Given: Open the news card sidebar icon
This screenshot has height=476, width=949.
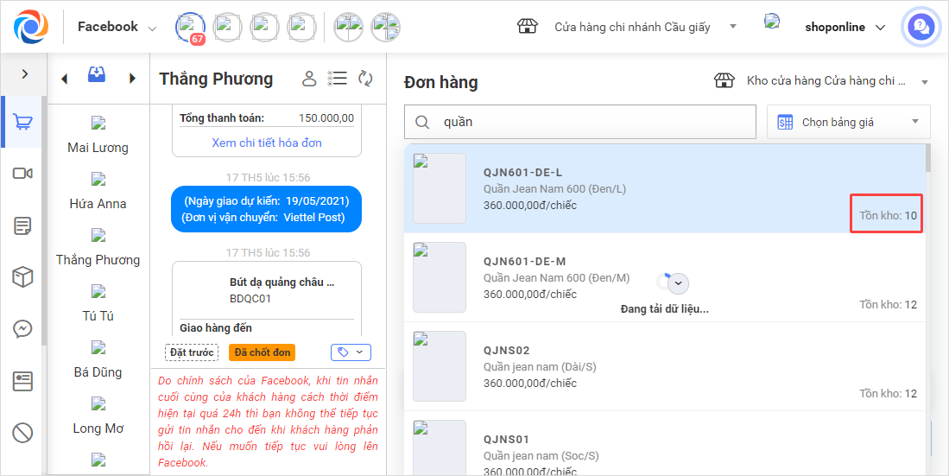Looking at the screenshot, I should point(22,381).
